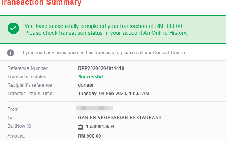Screen dimensions: 226x141
Task: Click the green Successful status text
Action: (91, 77)
